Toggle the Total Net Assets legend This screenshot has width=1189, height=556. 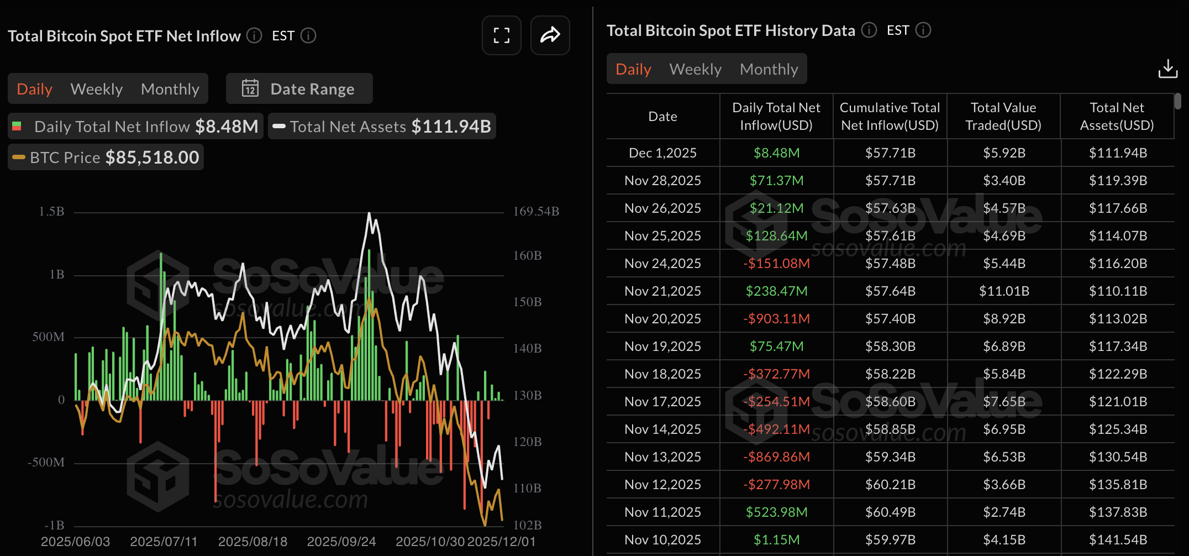click(382, 126)
